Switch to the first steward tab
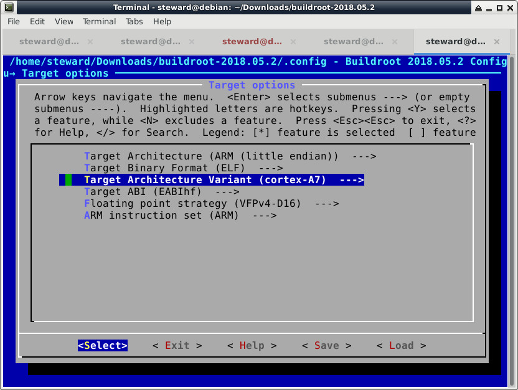Screen dimensions: 518x390 click(x=49, y=42)
